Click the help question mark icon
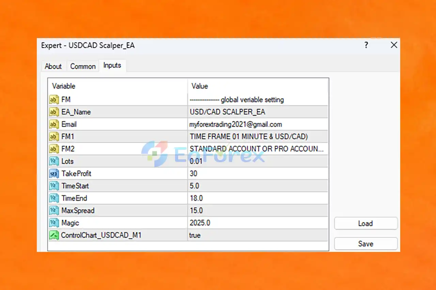436x290 pixels. click(x=366, y=45)
